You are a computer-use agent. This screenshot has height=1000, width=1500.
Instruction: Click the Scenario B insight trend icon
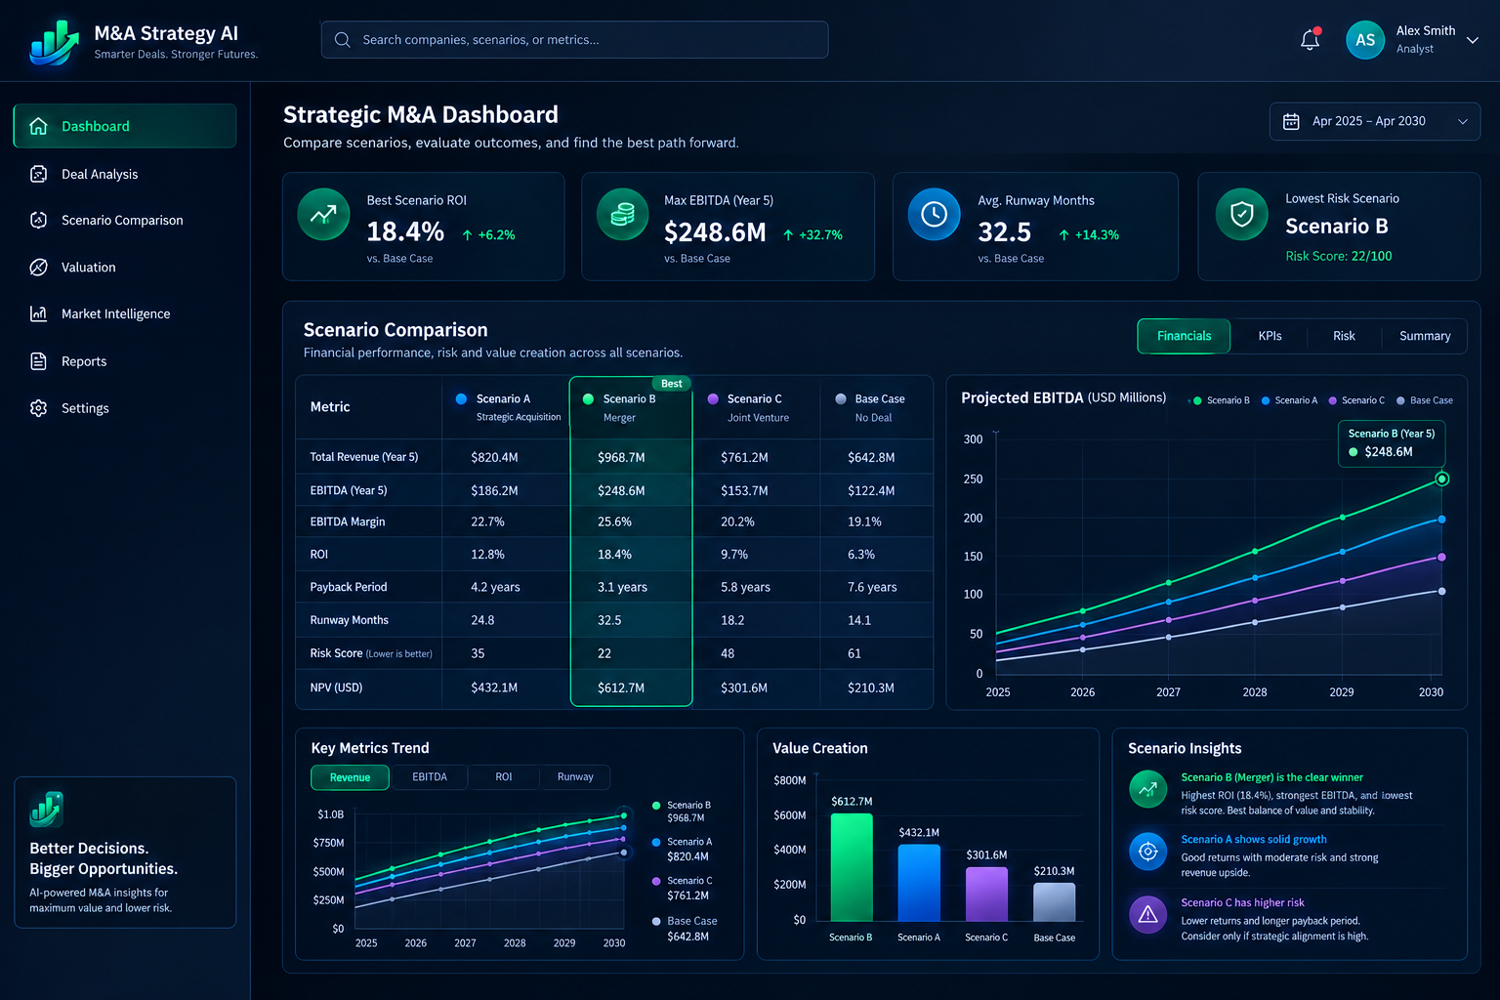1147,789
